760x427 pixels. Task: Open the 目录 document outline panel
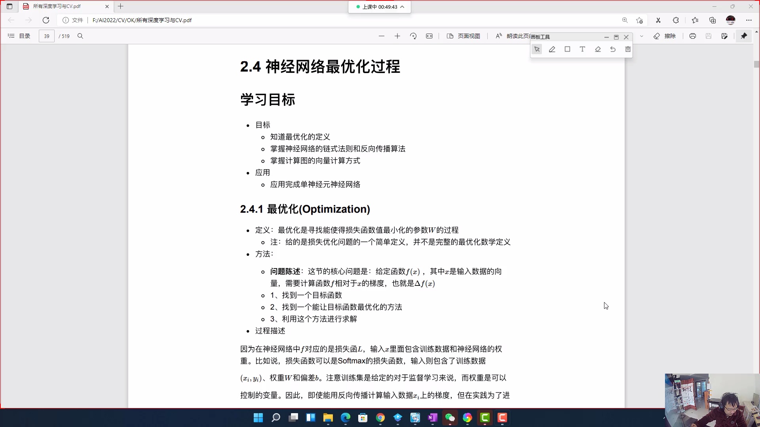[x=19, y=36]
